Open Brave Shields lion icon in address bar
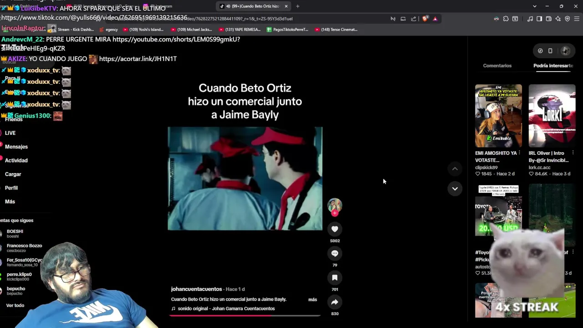Screen dimensions: 583x328 click(425, 19)
